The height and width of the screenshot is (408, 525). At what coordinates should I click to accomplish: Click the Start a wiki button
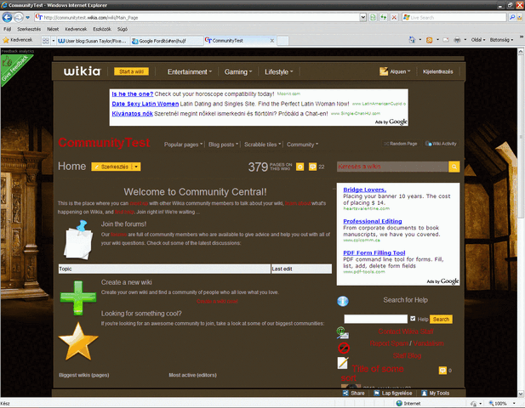pyautogui.click(x=131, y=71)
